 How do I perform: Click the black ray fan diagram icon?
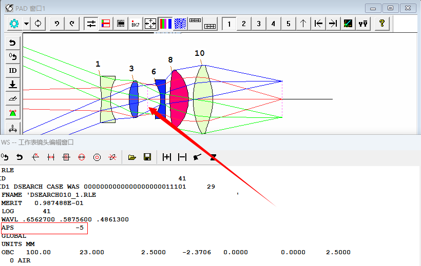point(348,24)
